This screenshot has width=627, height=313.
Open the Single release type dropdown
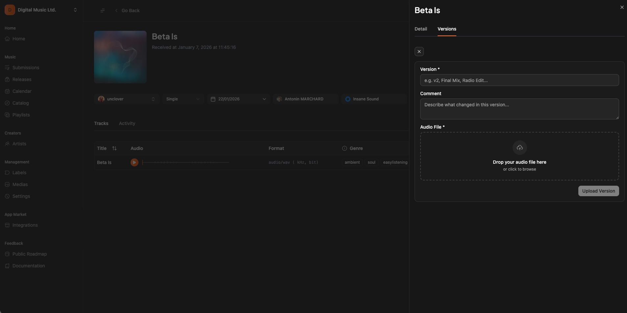(x=183, y=99)
